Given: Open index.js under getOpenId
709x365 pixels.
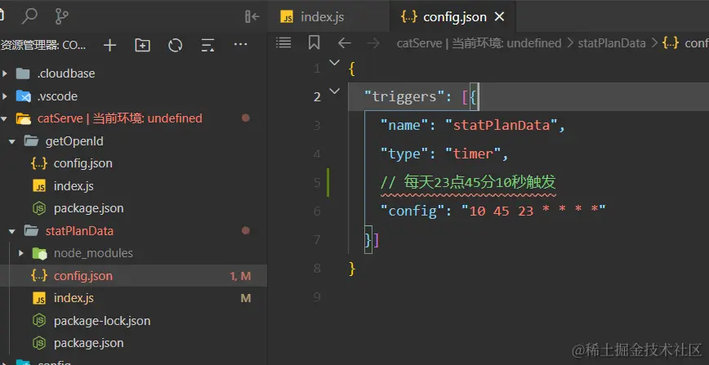Looking at the screenshot, I should 74,186.
